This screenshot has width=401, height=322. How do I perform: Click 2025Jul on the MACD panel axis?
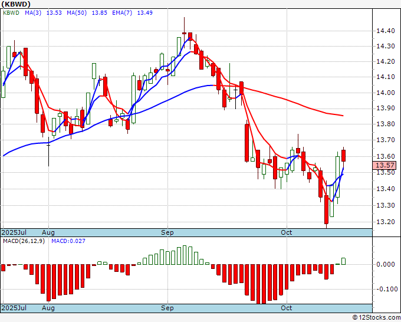14,308
